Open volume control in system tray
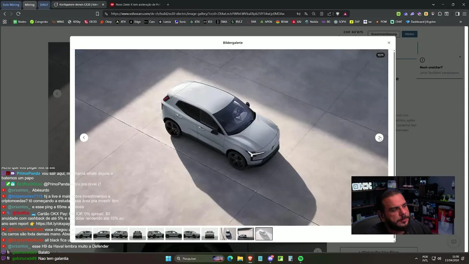Viewport: 469px width, 264px height. (x=439, y=258)
